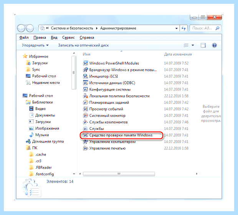
Task: Click the Back navigation arrow
Action: coord(21,28)
